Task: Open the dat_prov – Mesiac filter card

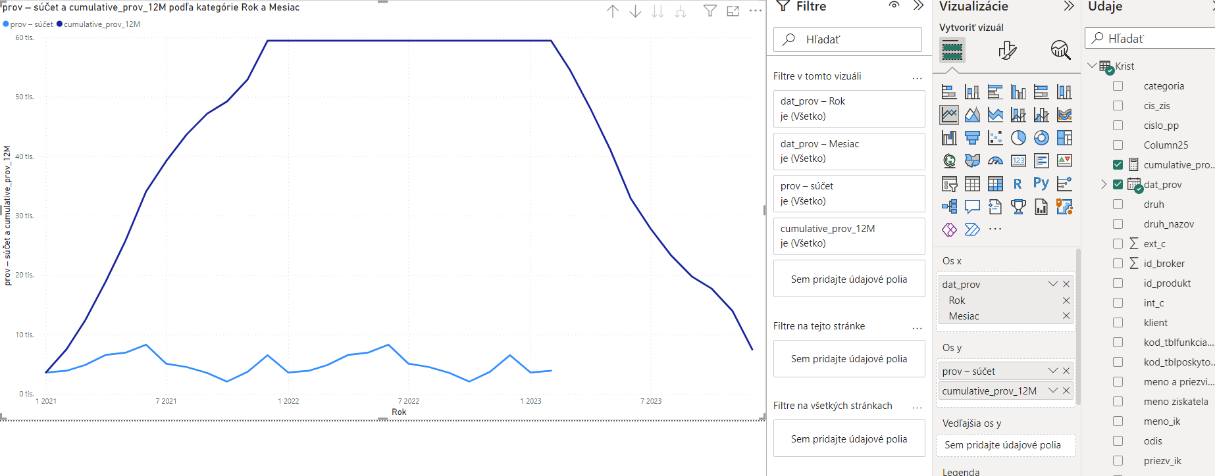Action: pos(849,151)
